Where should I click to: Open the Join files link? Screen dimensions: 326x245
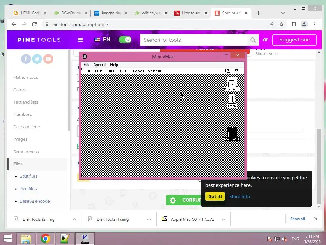(28, 189)
